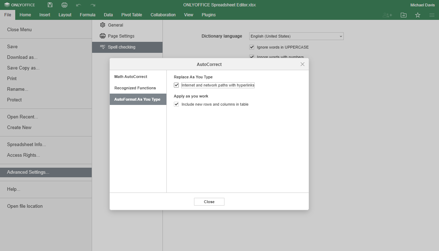Open the hamburger view settings icon
Viewport: 439px width, 251px height.
click(x=432, y=15)
